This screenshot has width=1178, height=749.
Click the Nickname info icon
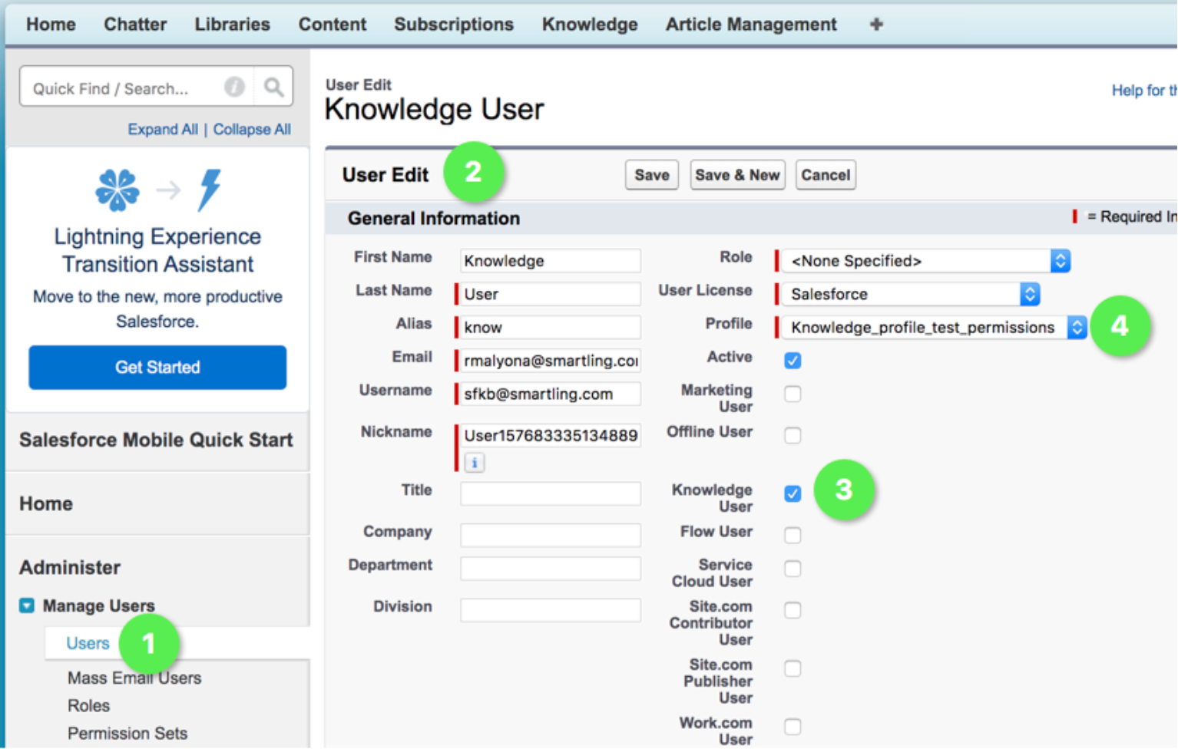click(474, 463)
